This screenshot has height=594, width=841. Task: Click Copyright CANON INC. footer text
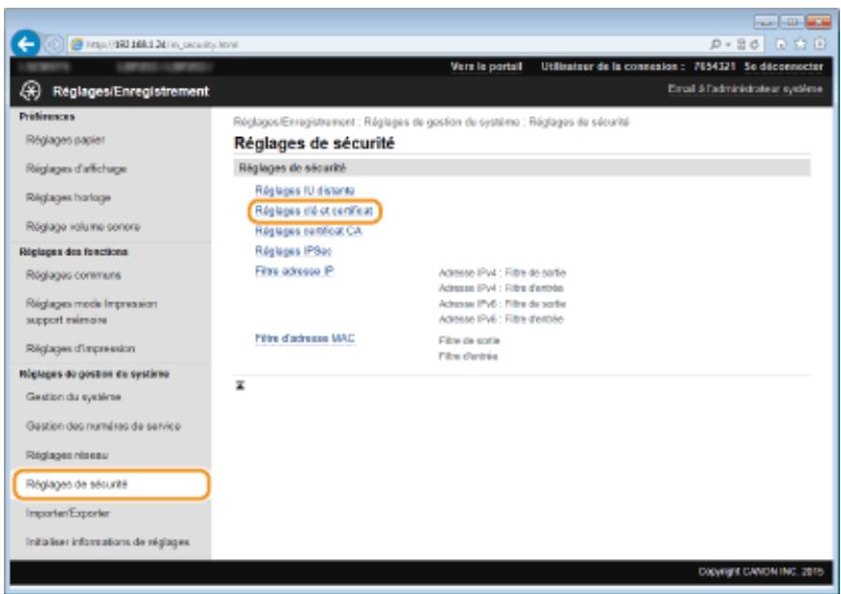(761, 572)
